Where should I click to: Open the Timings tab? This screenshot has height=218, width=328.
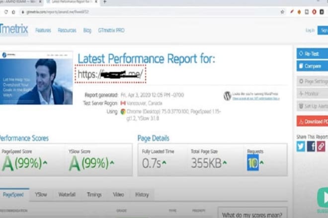(x=94, y=195)
